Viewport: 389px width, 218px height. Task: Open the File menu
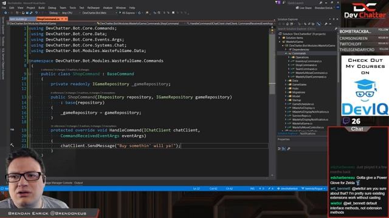pos(4,8)
